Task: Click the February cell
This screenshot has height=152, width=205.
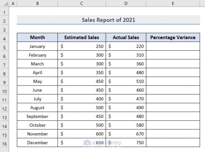Action: click(37, 55)
